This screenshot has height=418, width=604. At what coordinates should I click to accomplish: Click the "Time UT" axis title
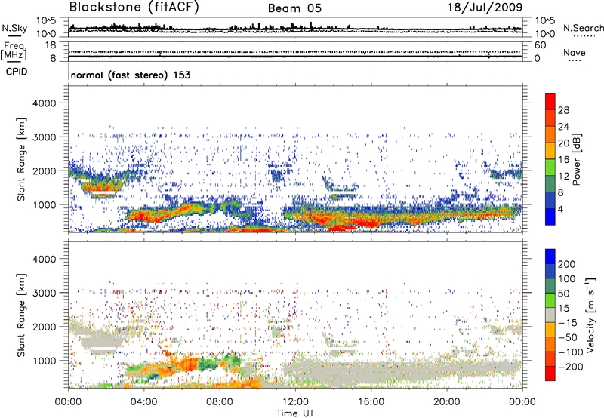pos(295,413)
